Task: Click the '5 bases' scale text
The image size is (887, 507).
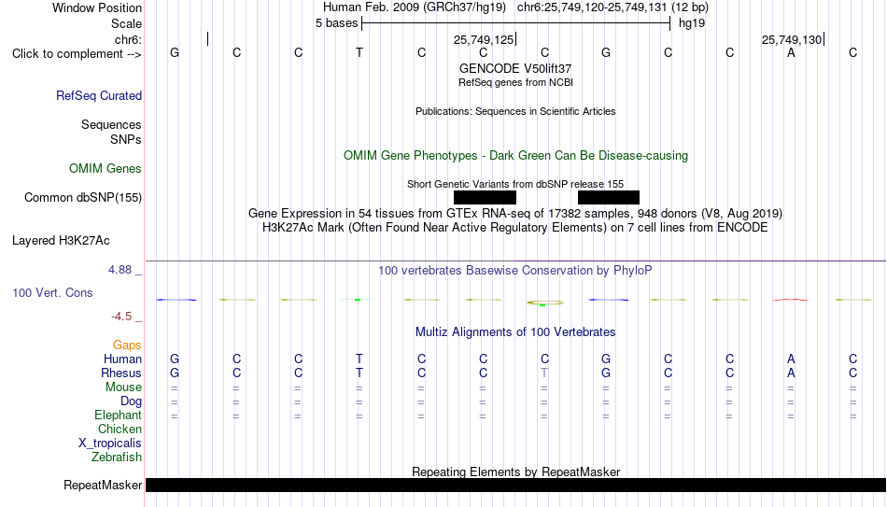Action: click(336, 23)
